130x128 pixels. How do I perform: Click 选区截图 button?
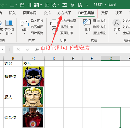coord(37,27)
